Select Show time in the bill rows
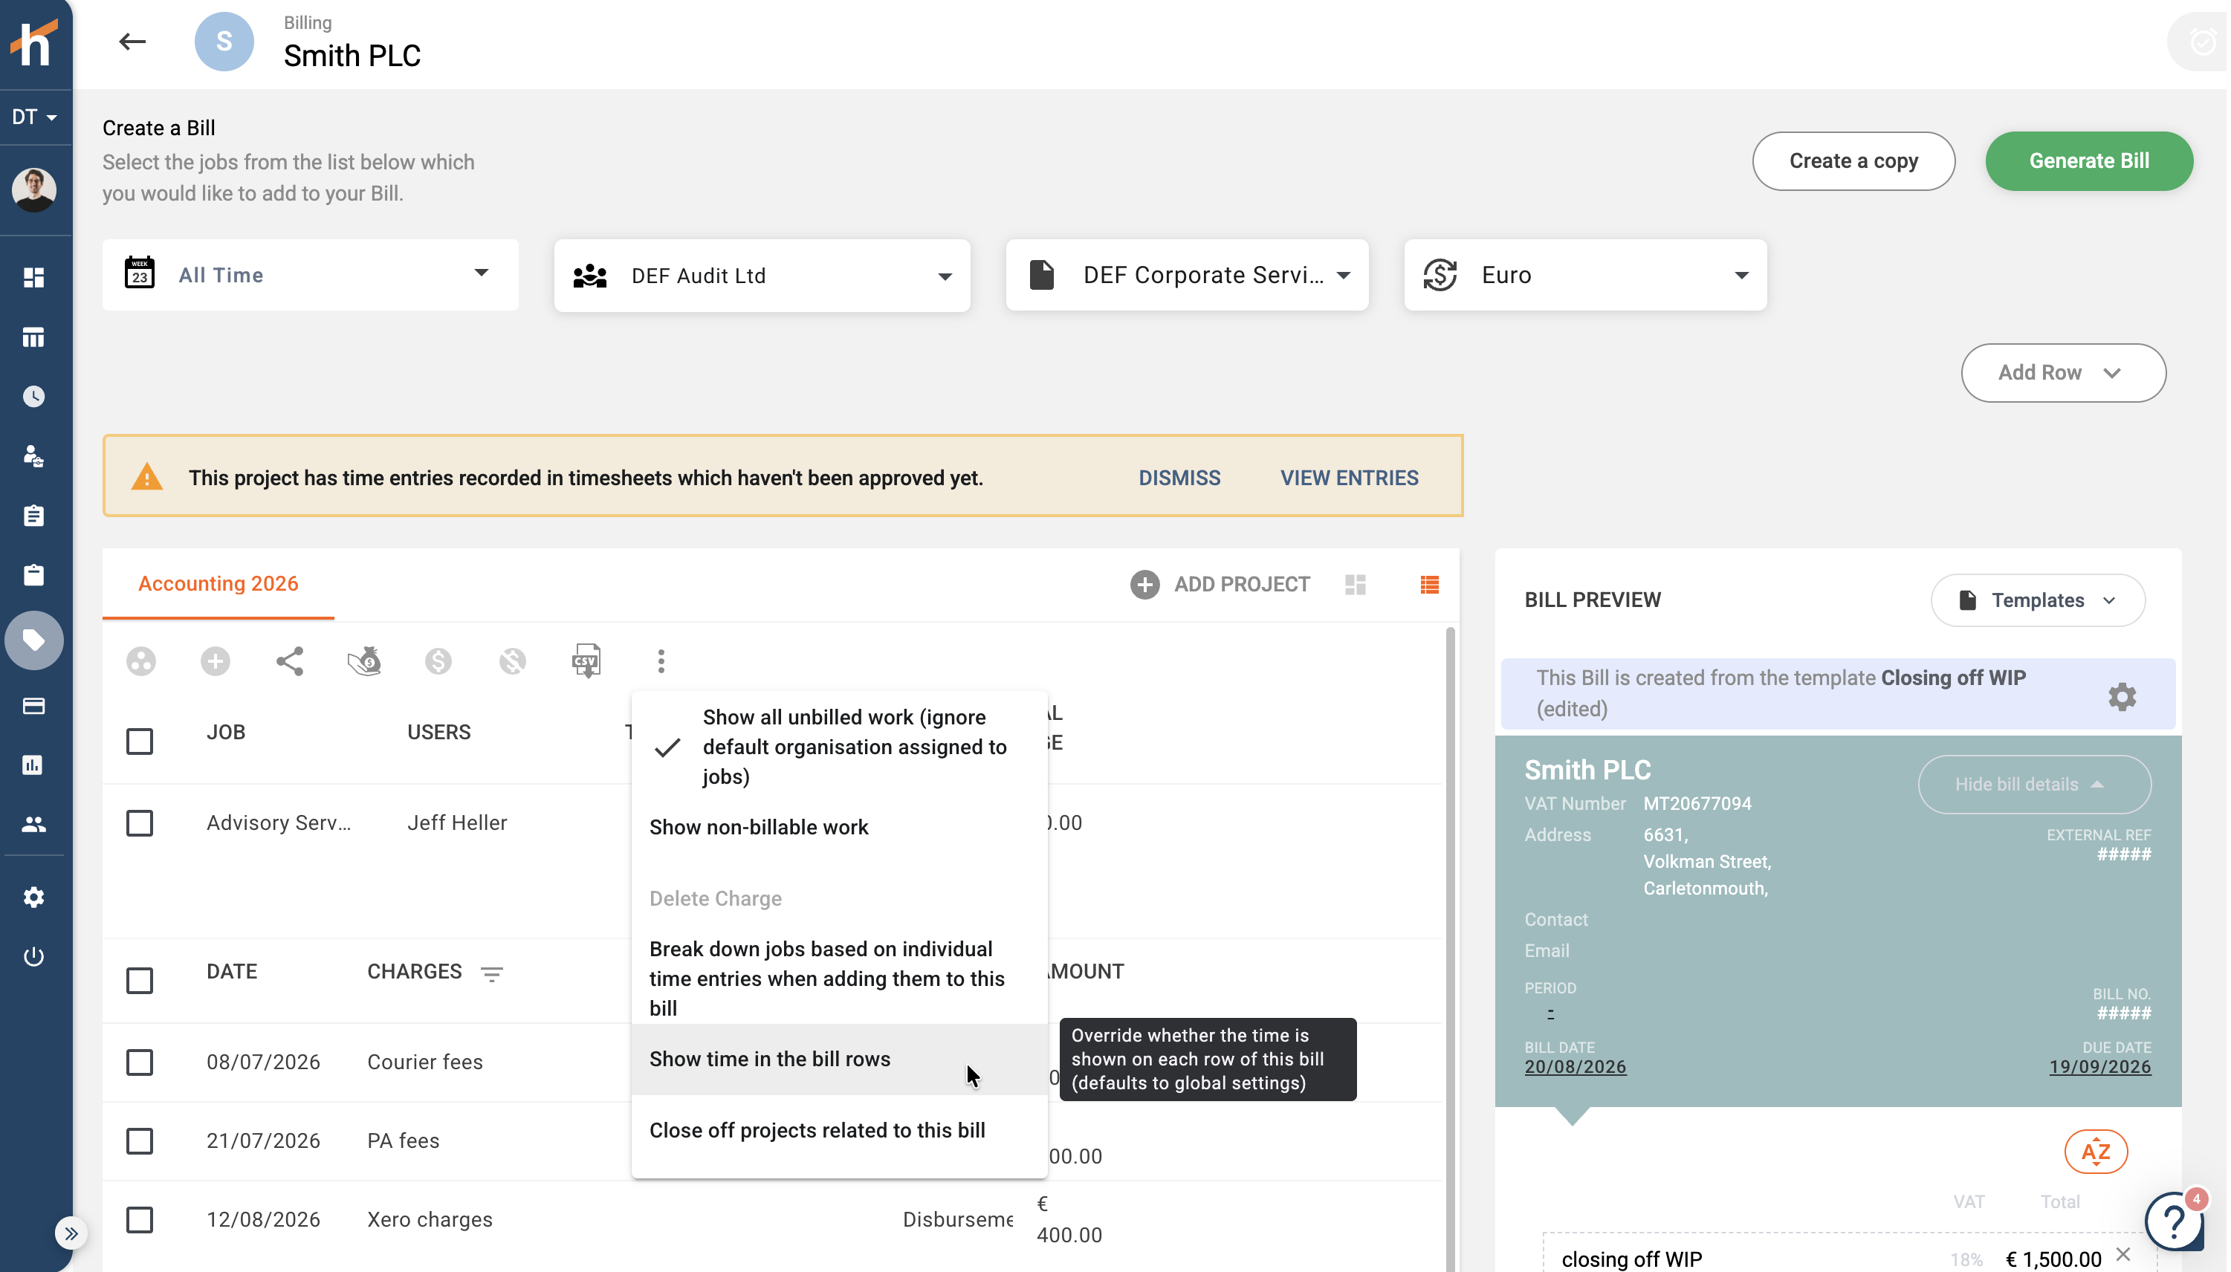 click(x=839, y=1059)
